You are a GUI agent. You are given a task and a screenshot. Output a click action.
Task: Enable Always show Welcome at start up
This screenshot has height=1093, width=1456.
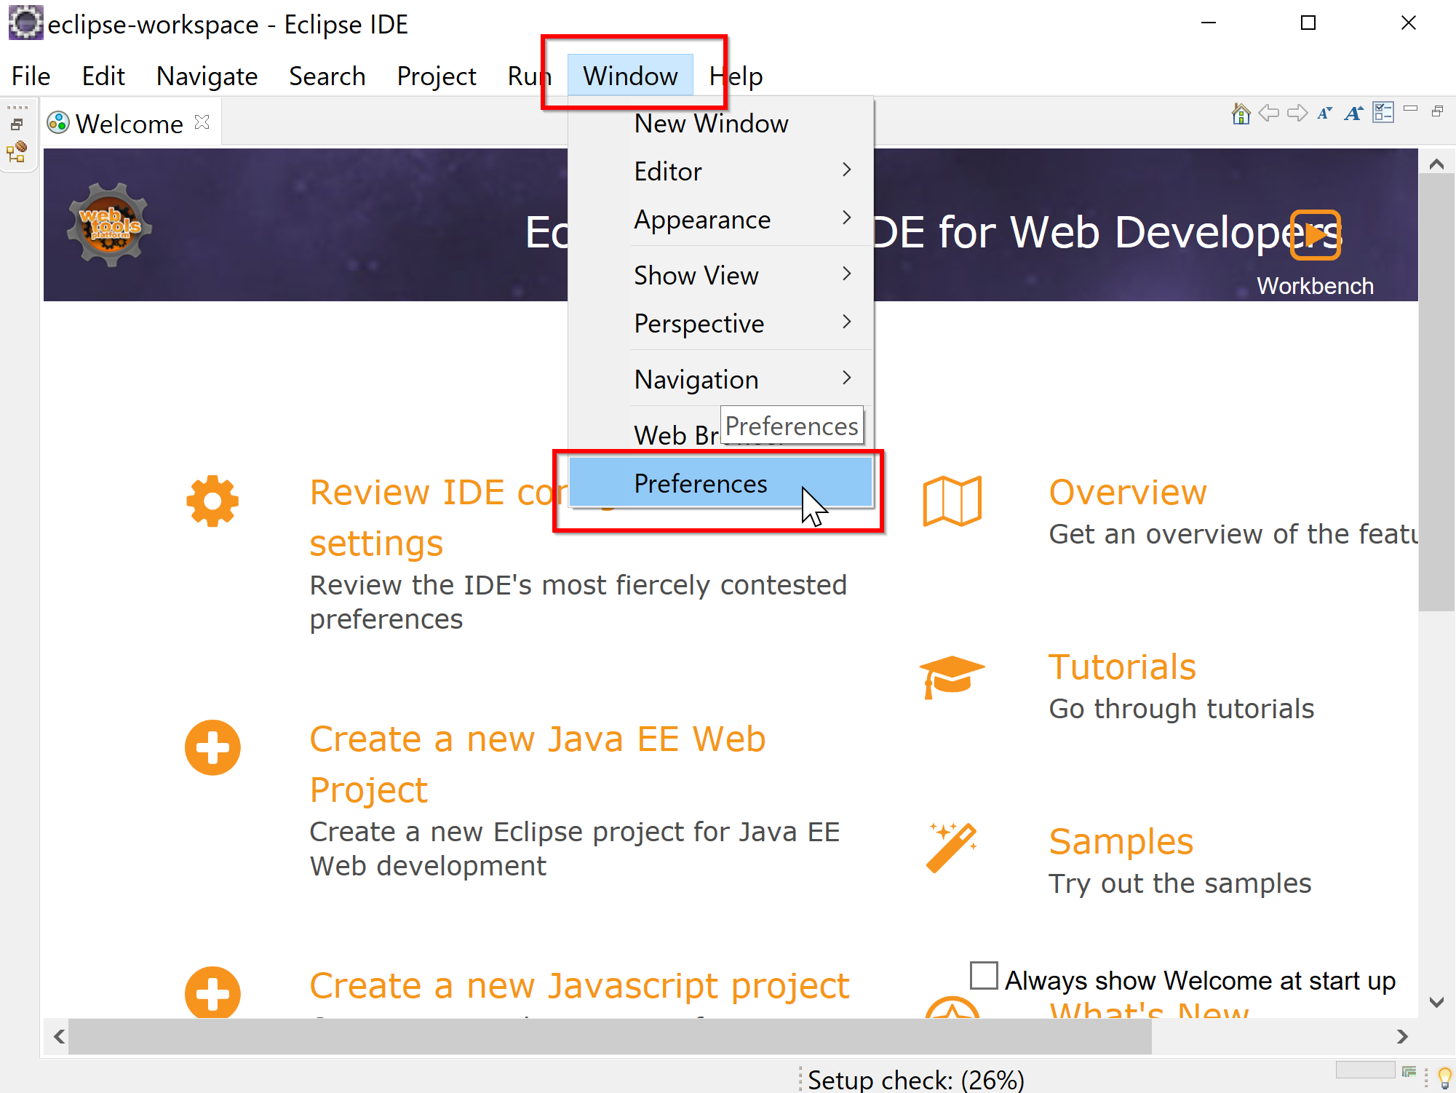(x=984, y=975)
